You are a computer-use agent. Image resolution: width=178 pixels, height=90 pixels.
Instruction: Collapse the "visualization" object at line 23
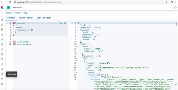click(x=76, y=75)
